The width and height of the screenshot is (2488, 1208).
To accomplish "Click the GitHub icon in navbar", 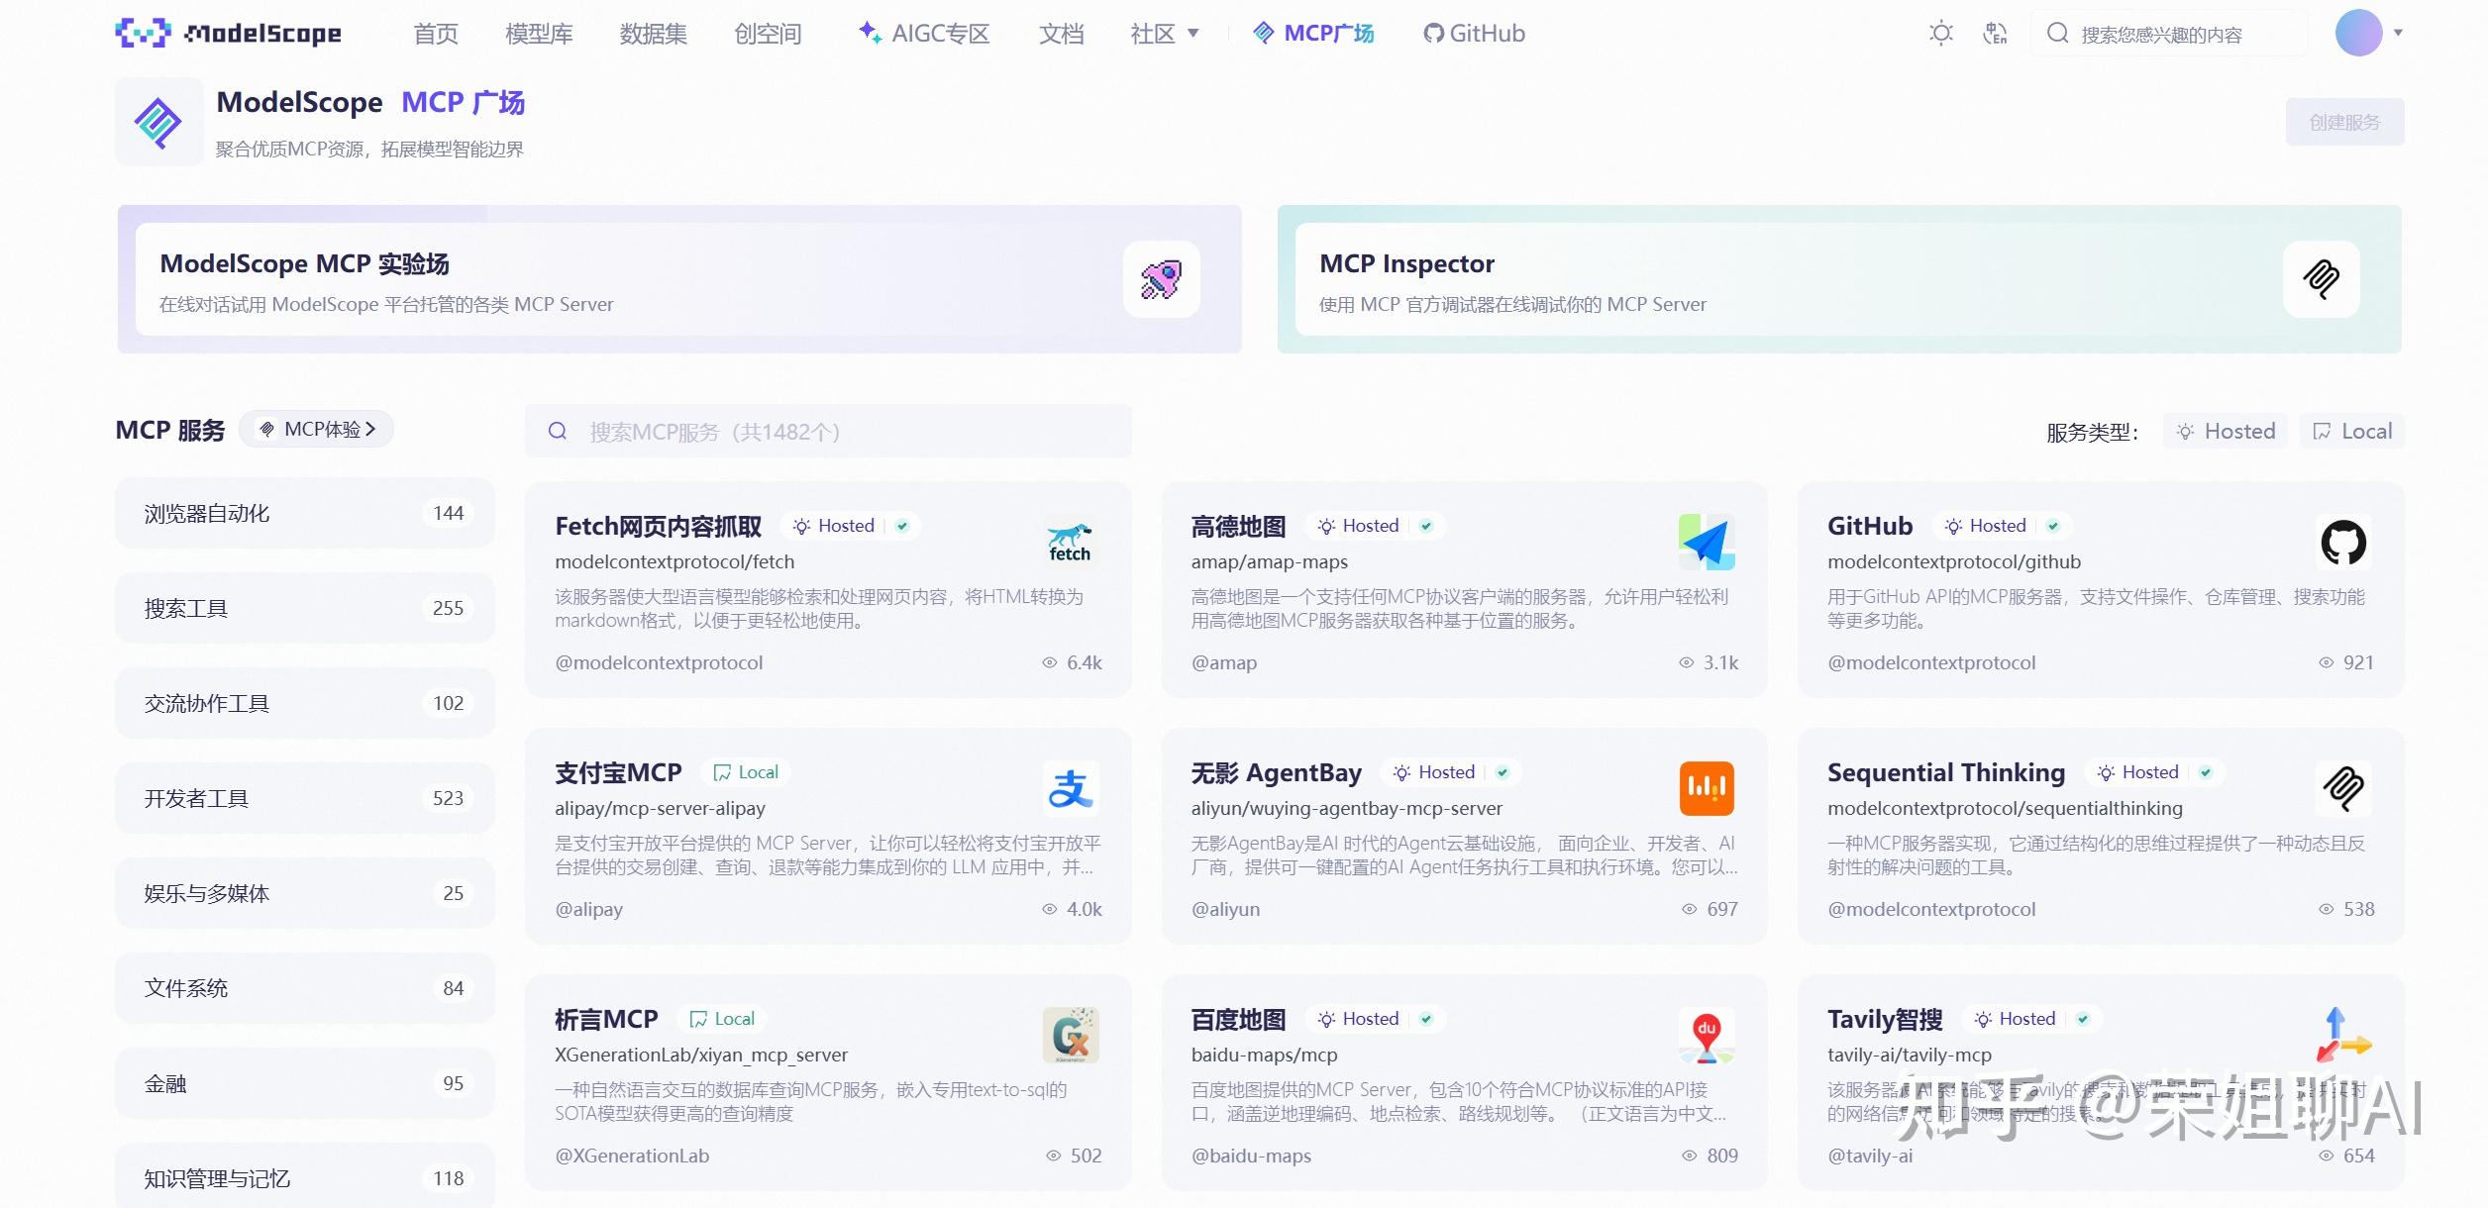I will click(x=1431, y=33).
